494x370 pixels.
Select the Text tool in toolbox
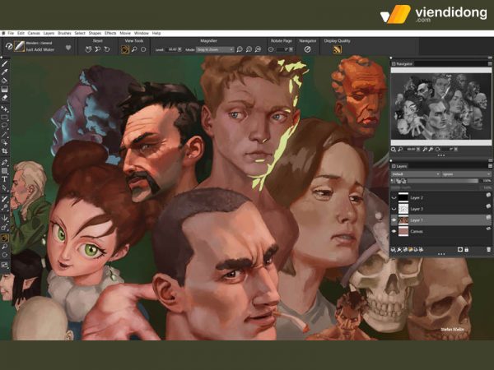point(5,178)
